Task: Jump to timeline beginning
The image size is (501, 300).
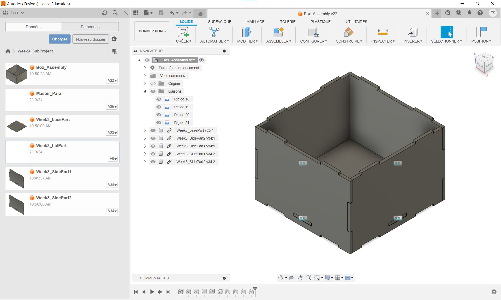Action: (x=136, y=292)
